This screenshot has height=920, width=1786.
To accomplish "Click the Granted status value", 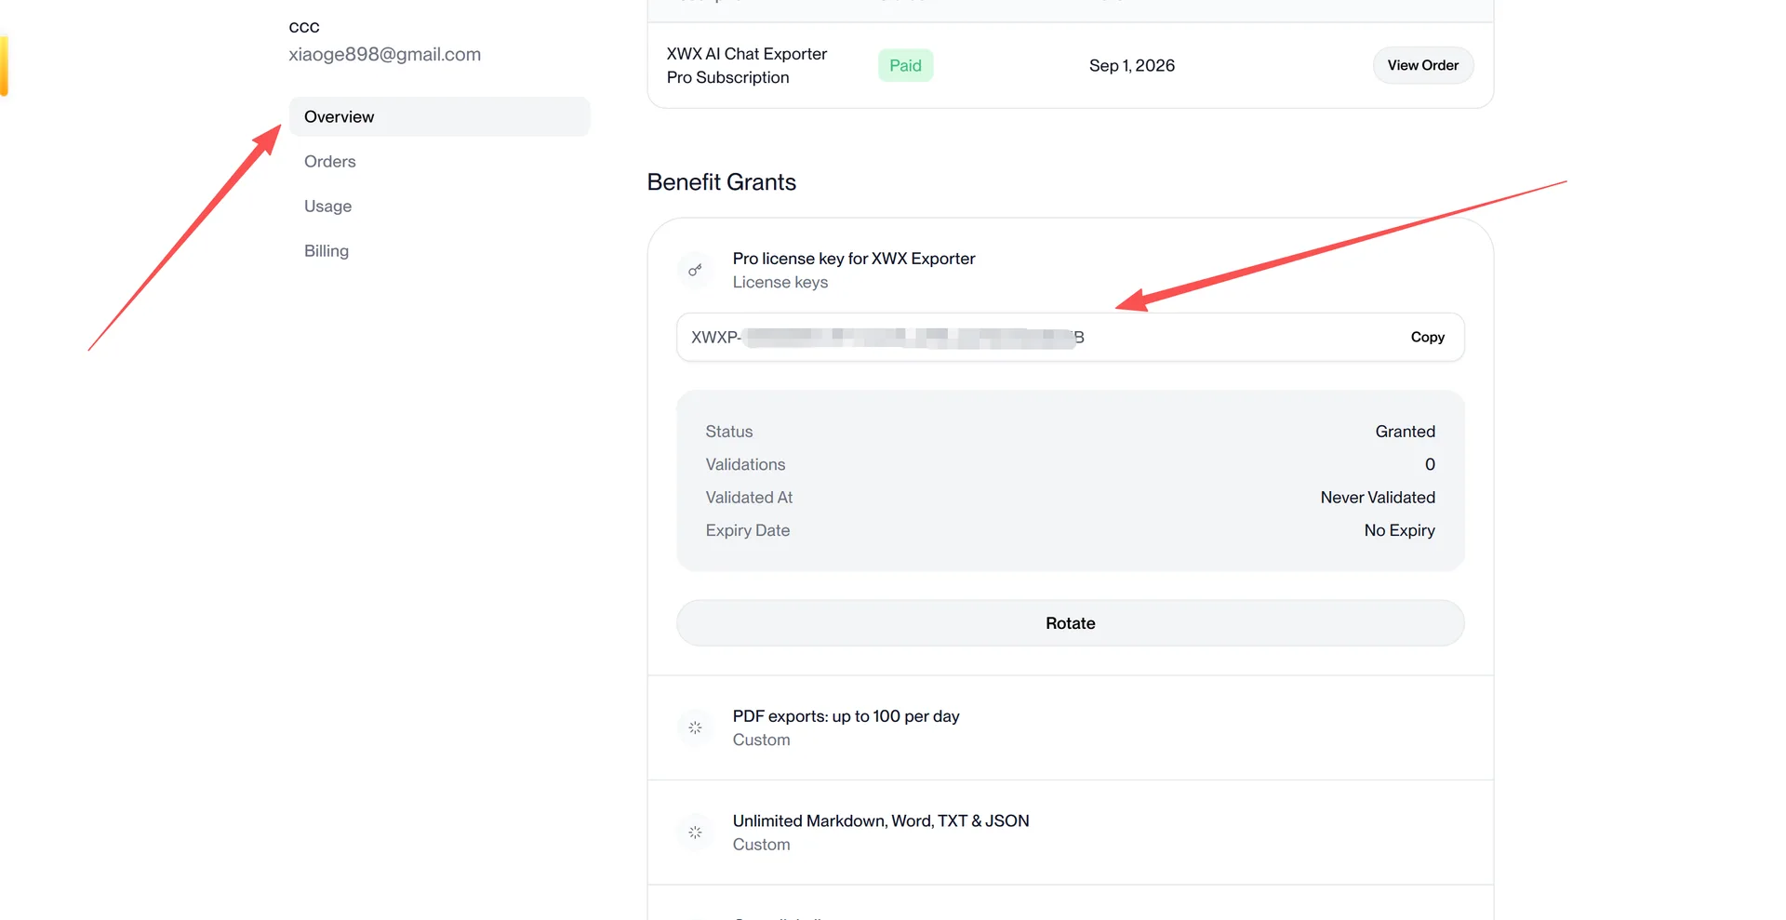I will click(x=1405, y=432).
